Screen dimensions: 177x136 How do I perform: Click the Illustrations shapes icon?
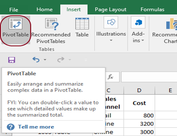click(111, 22)
